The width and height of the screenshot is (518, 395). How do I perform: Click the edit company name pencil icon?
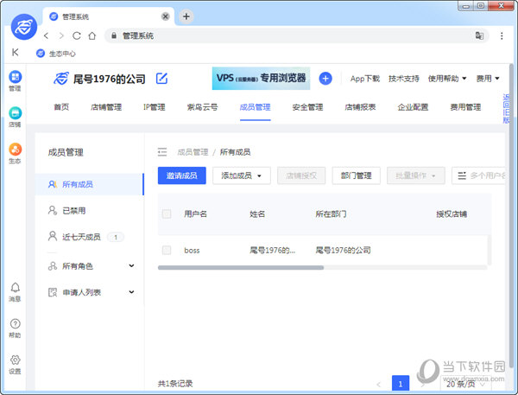[161, 79]
